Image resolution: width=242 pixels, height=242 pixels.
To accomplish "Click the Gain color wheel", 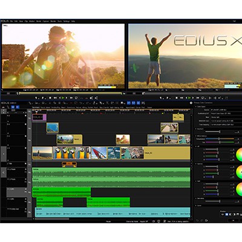I will click(x=239, y=189).
